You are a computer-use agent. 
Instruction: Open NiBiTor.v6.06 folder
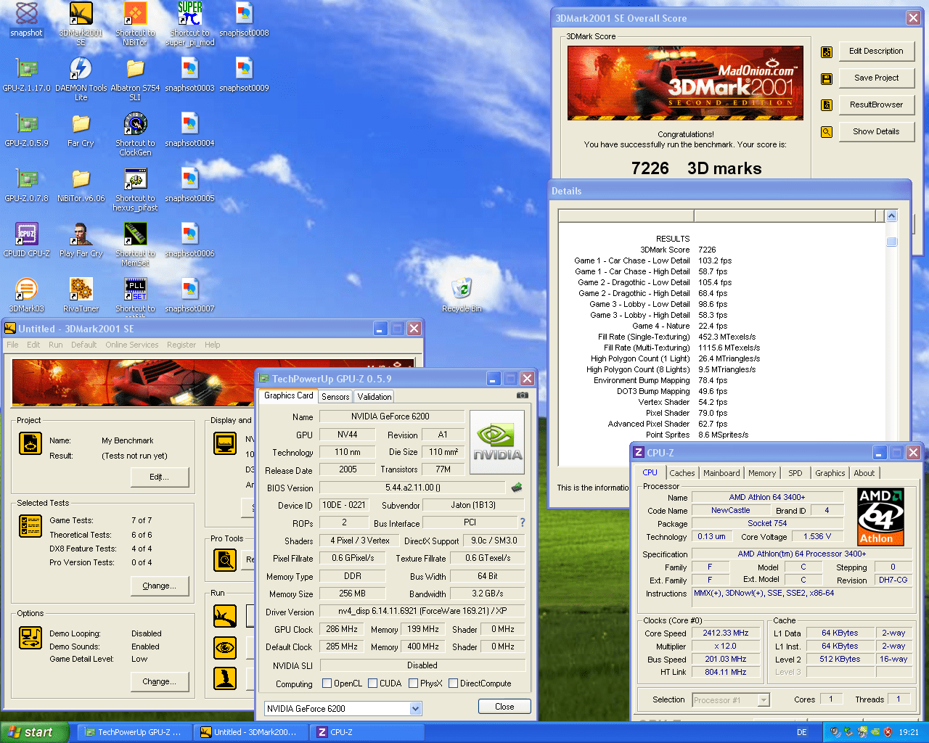[81, 185]
